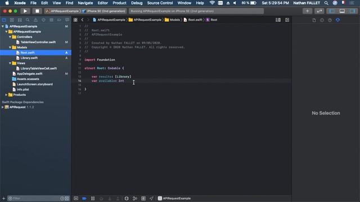Open the Test navigator
360x202 pixels.
[43, 20]
